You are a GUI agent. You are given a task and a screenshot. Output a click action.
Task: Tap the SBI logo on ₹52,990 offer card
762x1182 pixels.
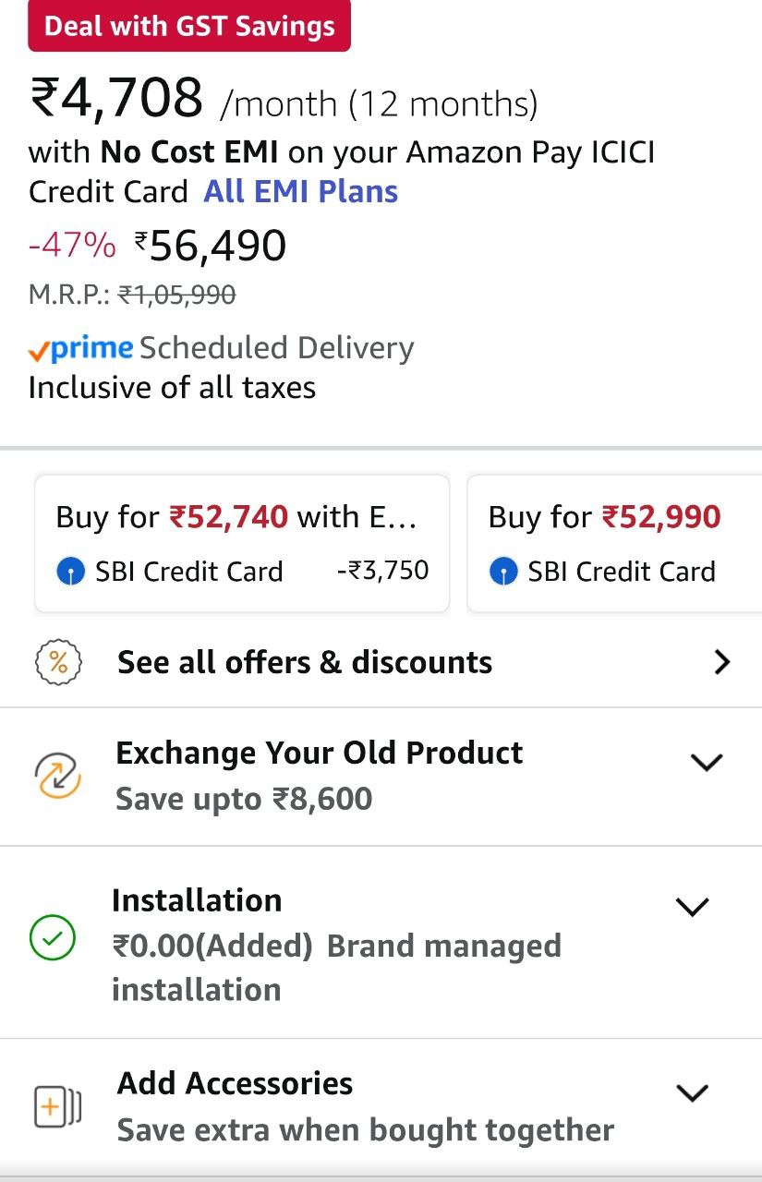[503, 572]
